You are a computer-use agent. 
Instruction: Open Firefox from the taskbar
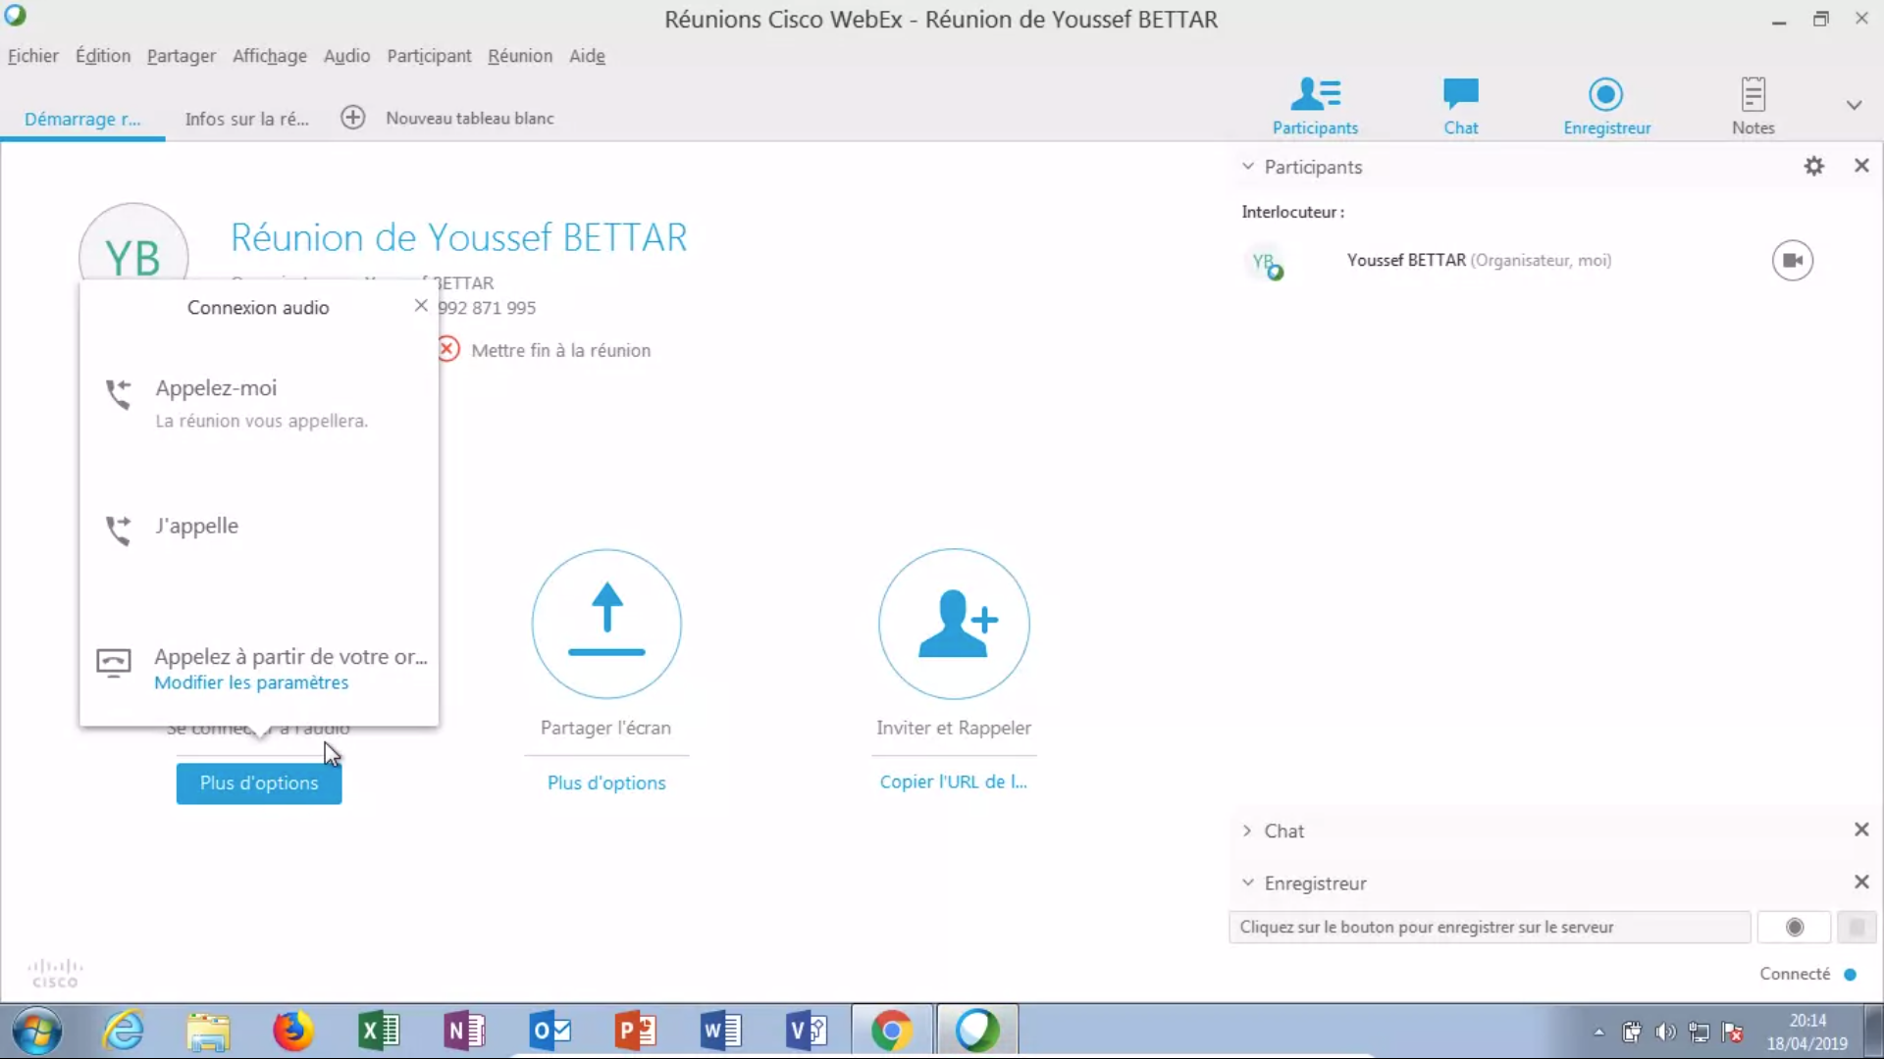[x=292, y=1031]
